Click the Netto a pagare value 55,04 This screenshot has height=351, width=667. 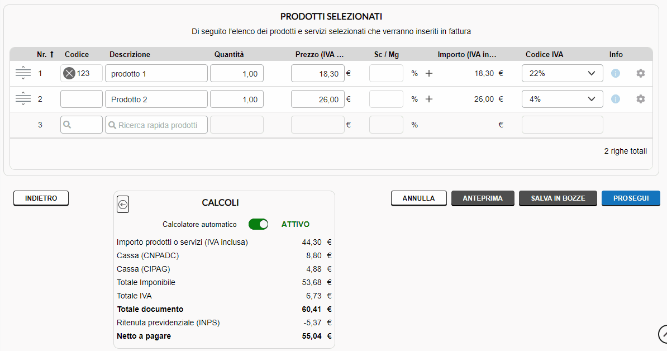tap(311, 336)
